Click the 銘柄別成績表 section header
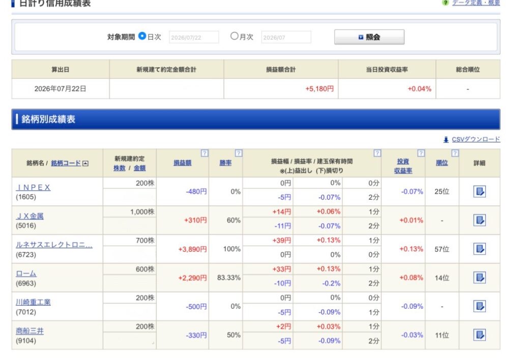521x362 pixels. pyautogui.click(x=256, y=119)
